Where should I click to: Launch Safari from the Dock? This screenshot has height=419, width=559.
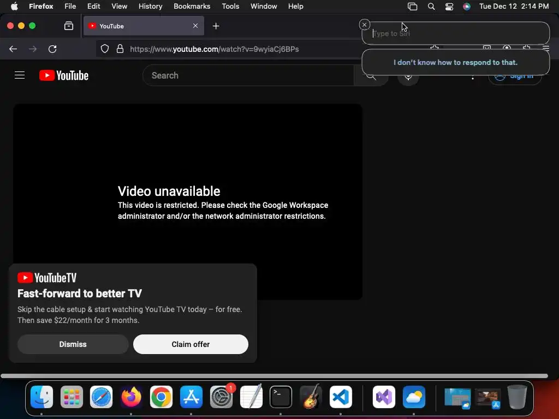pos(101,397)
